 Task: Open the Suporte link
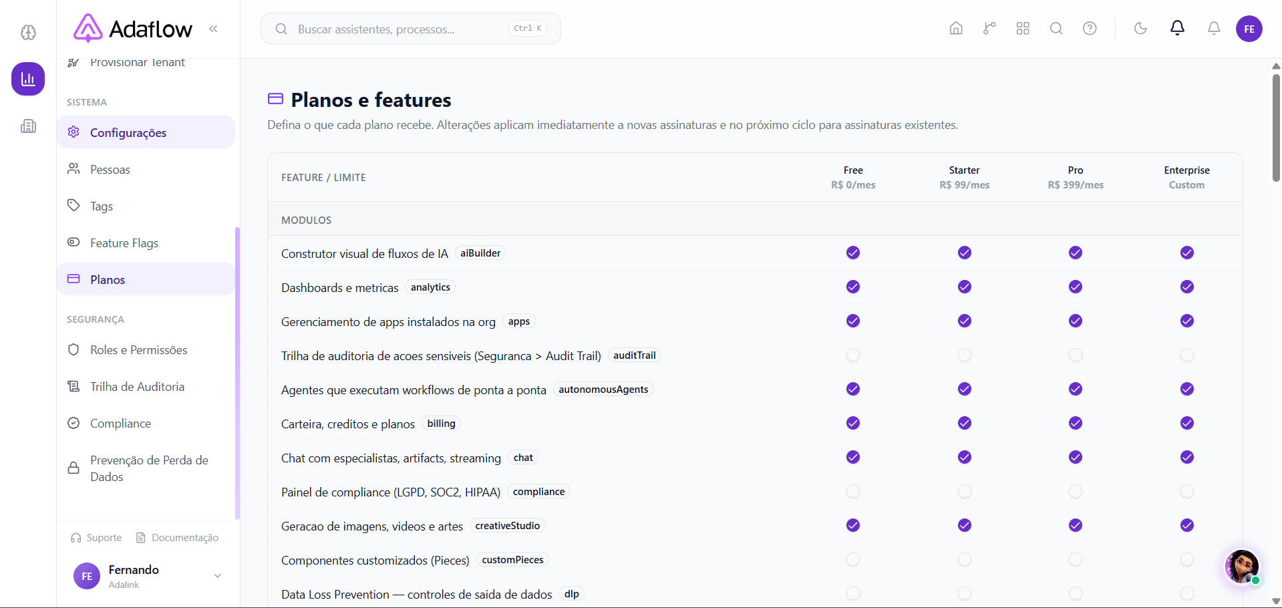(96, 538)
